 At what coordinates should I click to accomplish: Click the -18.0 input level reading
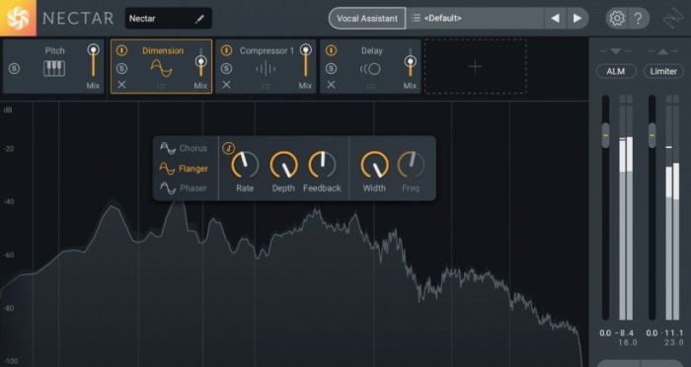click(x=625, y=342)
